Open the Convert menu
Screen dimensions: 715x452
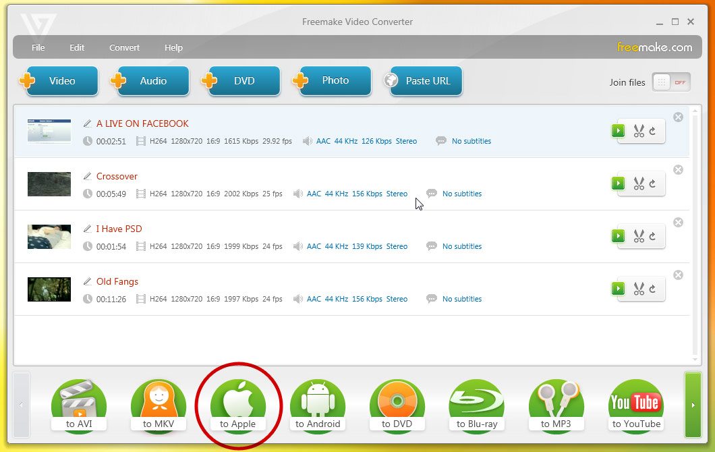[x=124, y=47]
